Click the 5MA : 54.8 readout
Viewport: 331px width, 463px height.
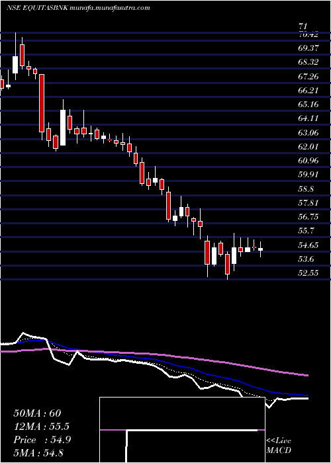39,453
